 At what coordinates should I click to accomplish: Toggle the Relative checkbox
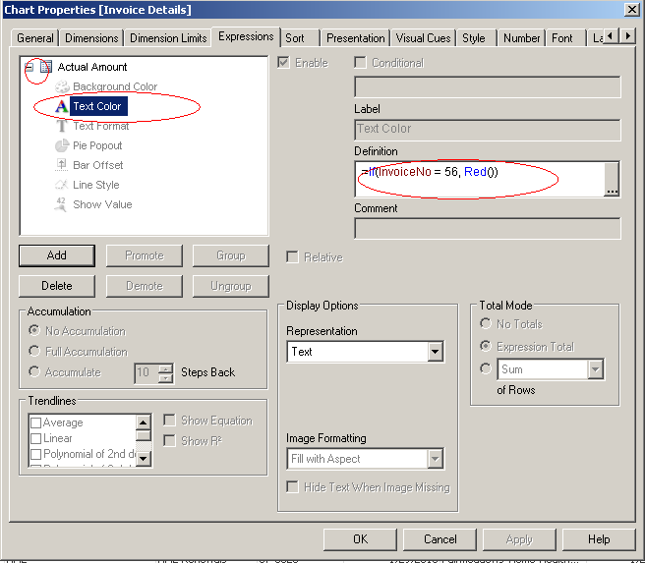point(292,257)
